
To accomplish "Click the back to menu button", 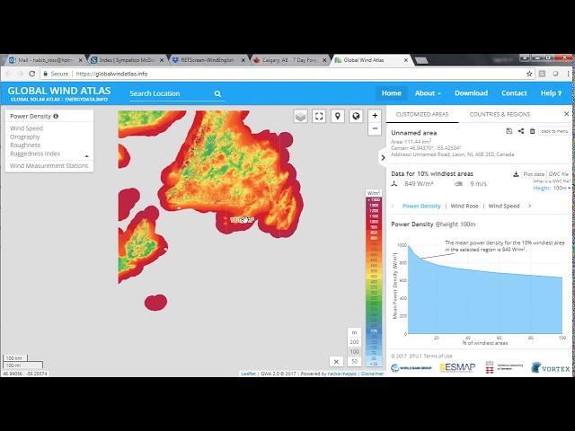I will pos(554,131).
